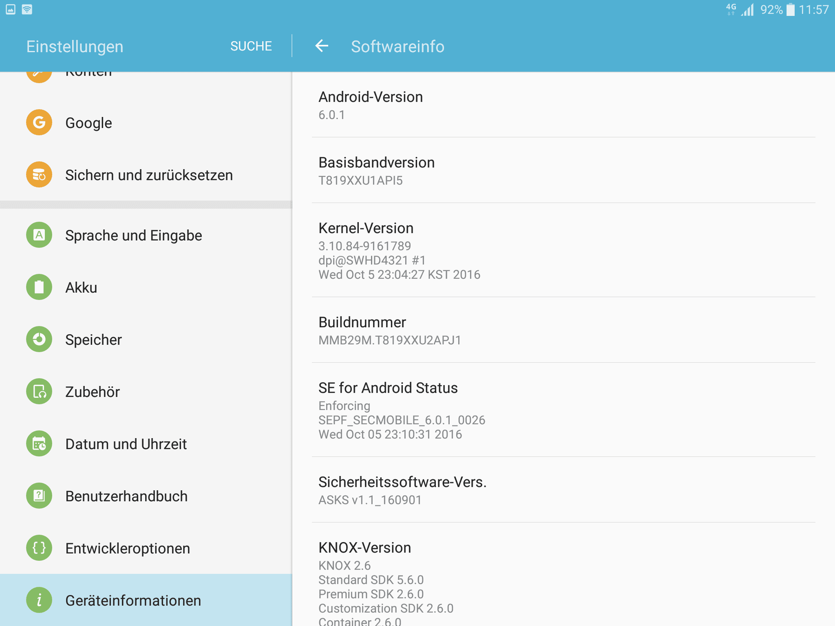
Task: Tap the KNOX-Version entry
Action: (x=563, y=575)
